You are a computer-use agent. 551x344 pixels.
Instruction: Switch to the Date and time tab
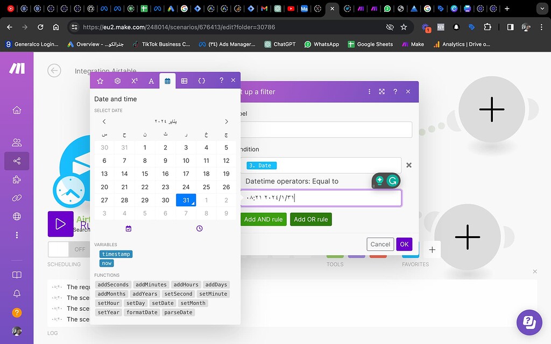pos(168,80)
